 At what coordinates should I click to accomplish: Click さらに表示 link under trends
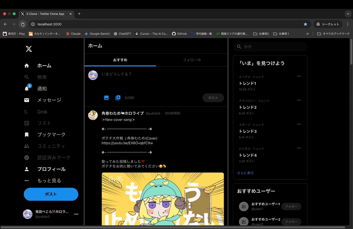coord(245,173)
